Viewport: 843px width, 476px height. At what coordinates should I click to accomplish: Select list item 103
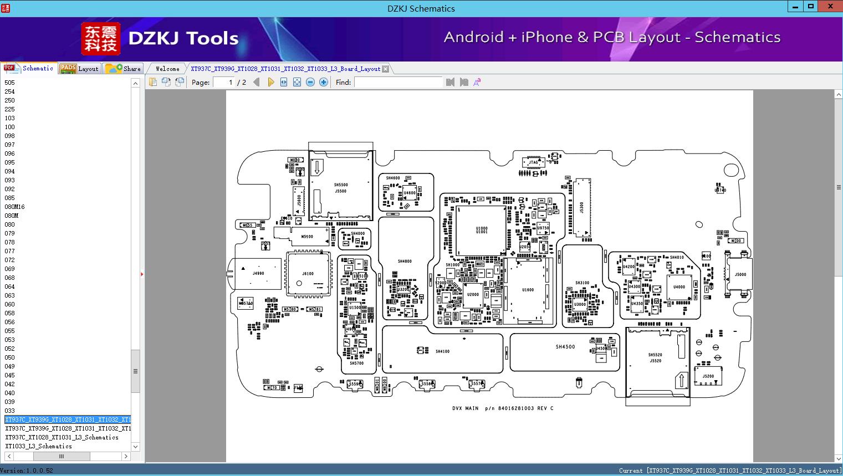coord(10,118)
